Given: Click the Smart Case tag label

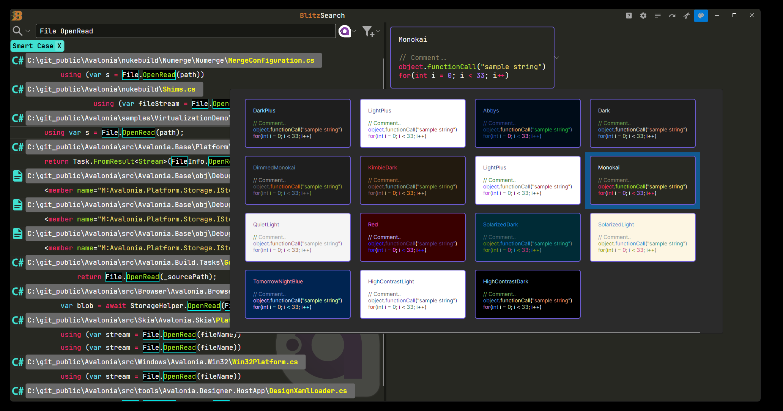Looking at the screenshot, I should pos(33,46).
